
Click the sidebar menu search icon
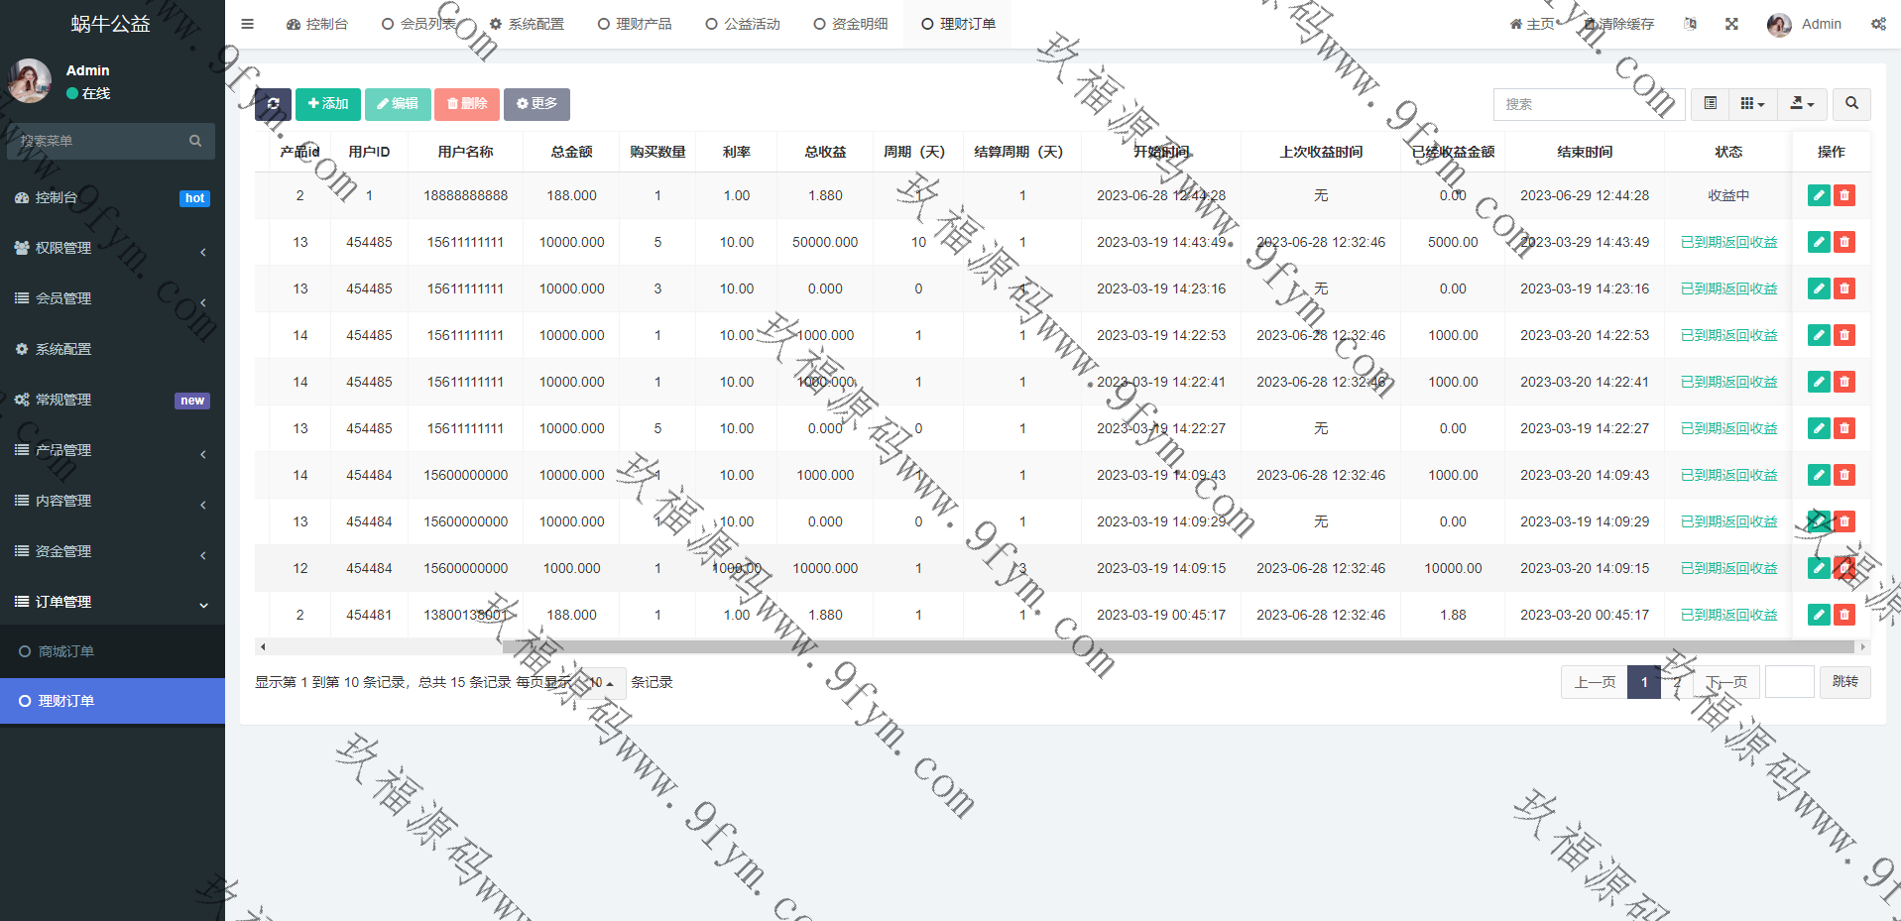(195, 141)
